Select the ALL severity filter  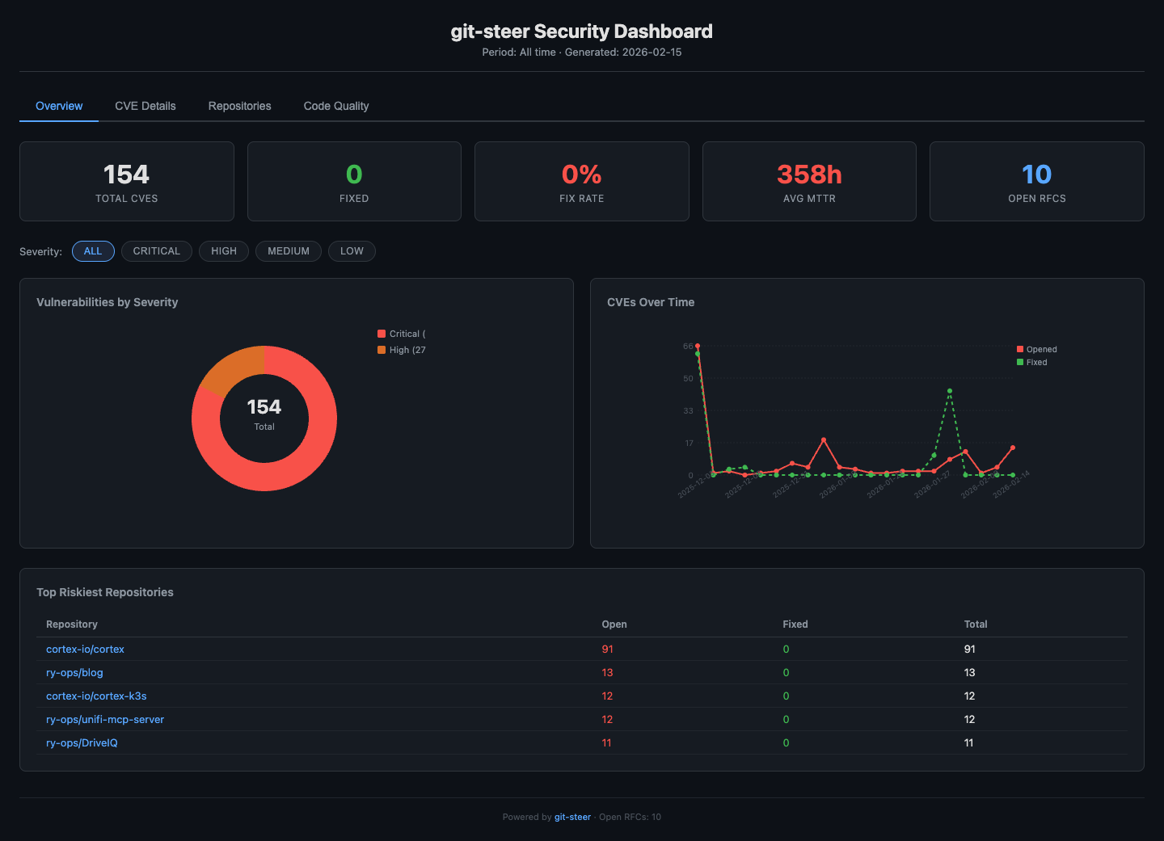click(x=93, y=251)
